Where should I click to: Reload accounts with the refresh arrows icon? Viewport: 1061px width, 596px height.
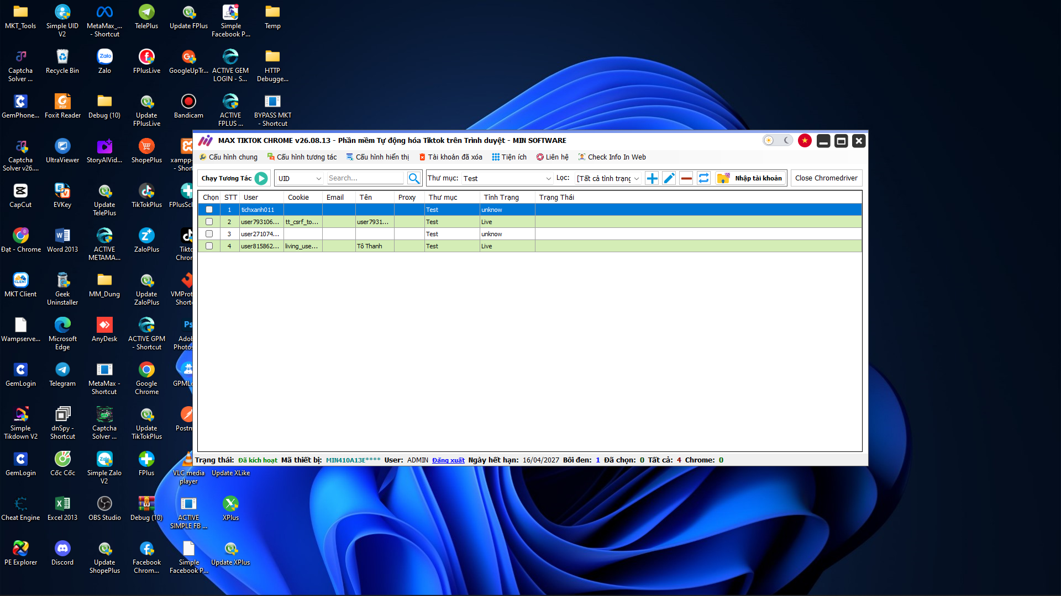(703, 178)
